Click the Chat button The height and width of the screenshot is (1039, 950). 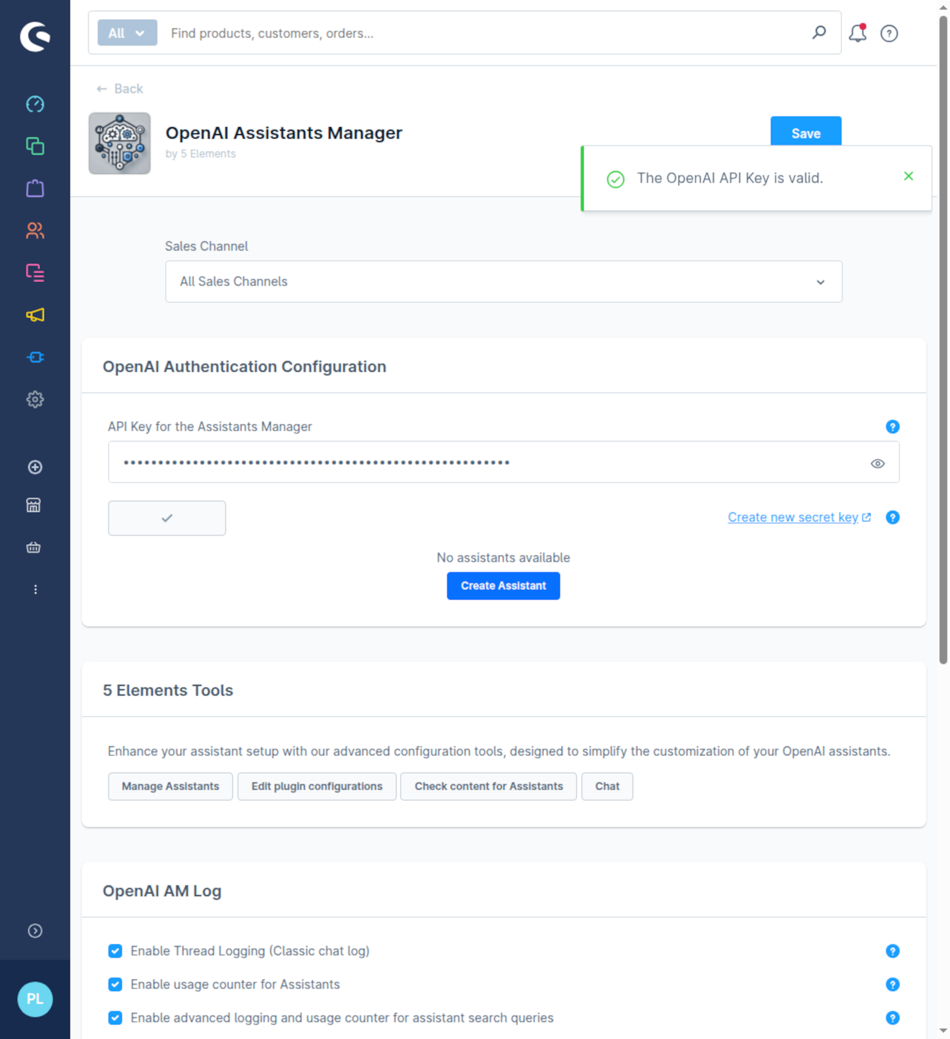[607, 787]
